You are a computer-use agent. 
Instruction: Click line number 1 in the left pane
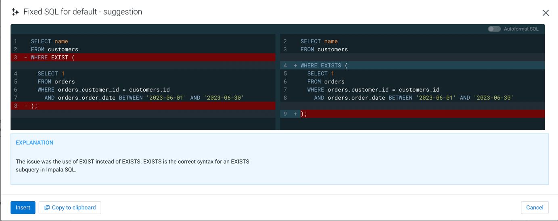pos(15,42)
